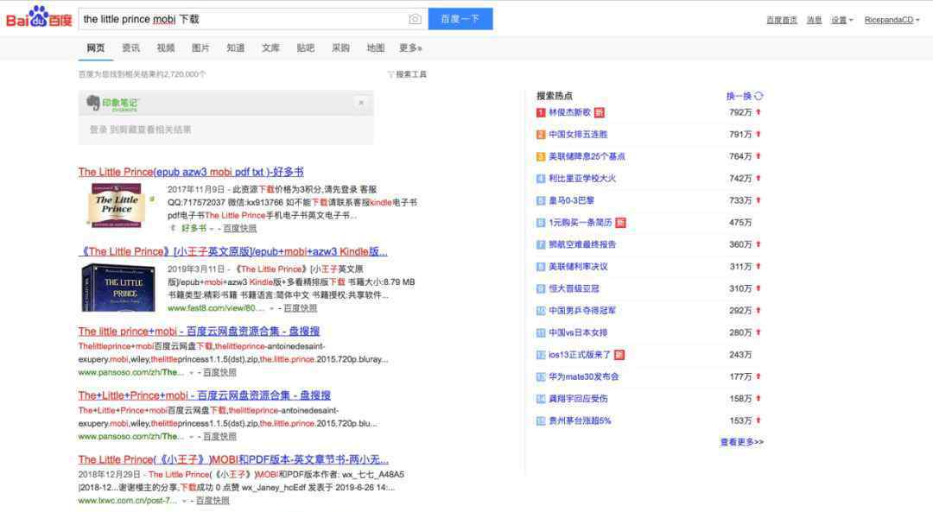The width and height of the screenshot is (933, 512).
Task: Switch to the 视频 tab
Action: pos(165,48)
